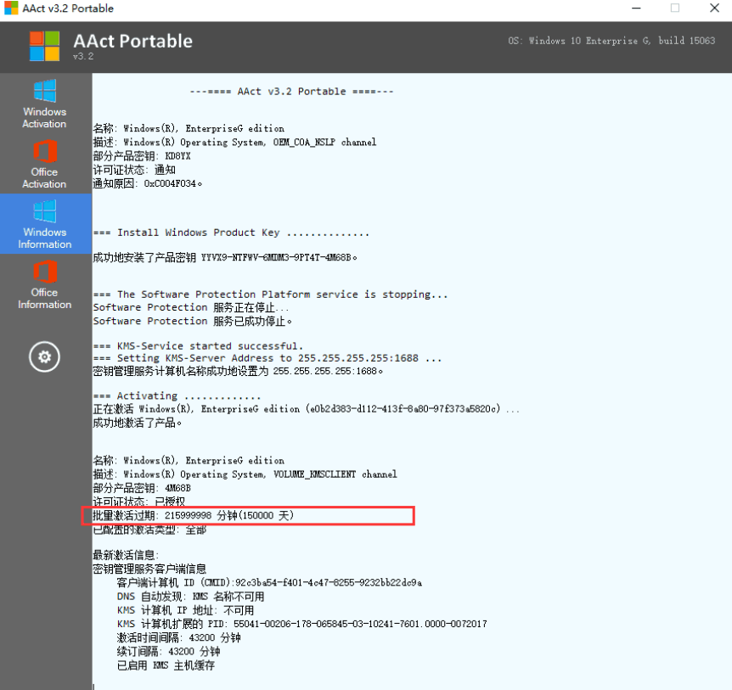Minimize the AAct window
This screenshot has width=732, height=690.
point(636,8)
